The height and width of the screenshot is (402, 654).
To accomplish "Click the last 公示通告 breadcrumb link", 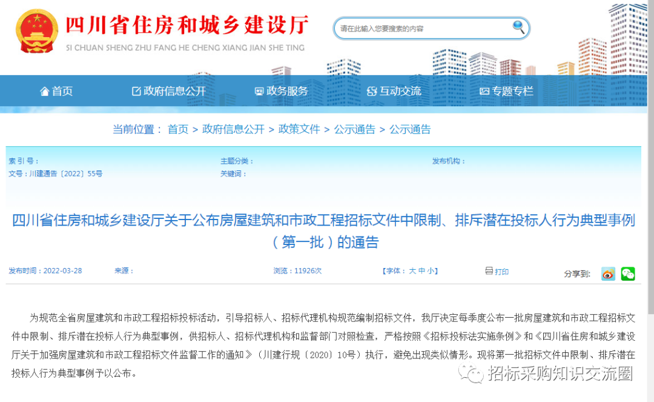I will click(410, 129).
